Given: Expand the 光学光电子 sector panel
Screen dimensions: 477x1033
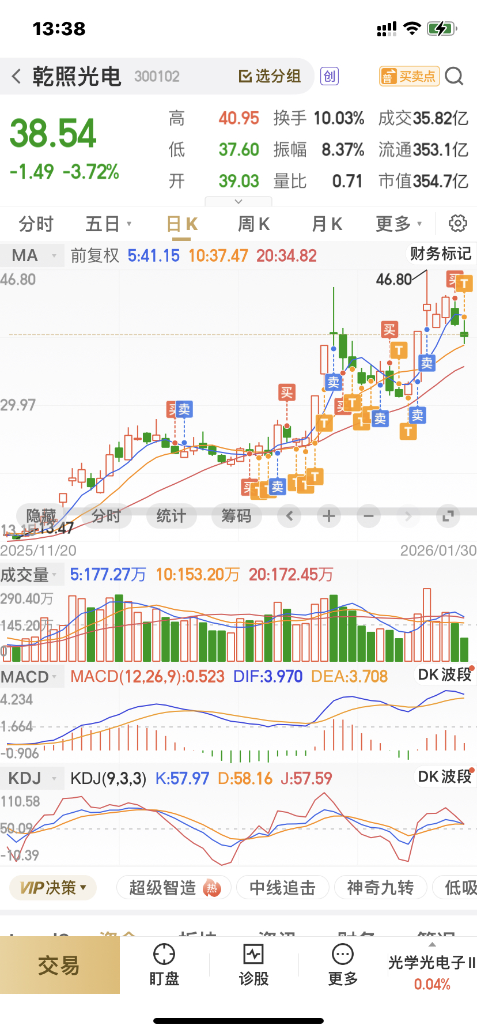Looking at the screenshot, I should click(x=432, y=966).
